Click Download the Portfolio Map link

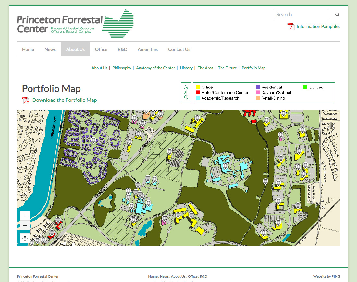(65, 100)
